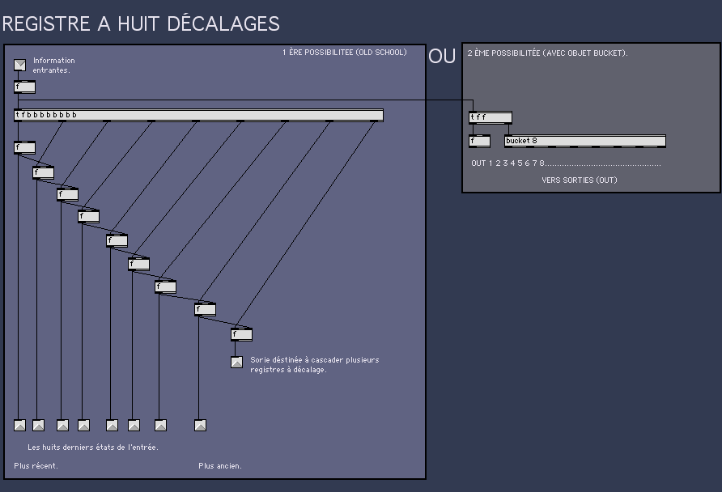Click the cascade outlet beside "Sorie déstinée à cascader"
This screenshot has width=722, height=492.
point(236,362)
